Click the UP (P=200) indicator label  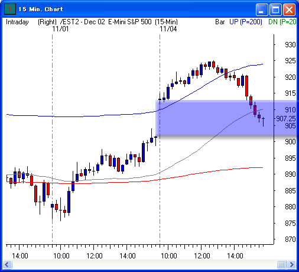click(246, 22)
